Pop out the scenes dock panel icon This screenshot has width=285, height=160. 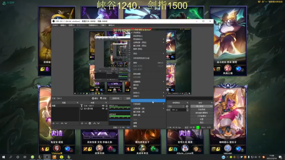click(77, 103)
